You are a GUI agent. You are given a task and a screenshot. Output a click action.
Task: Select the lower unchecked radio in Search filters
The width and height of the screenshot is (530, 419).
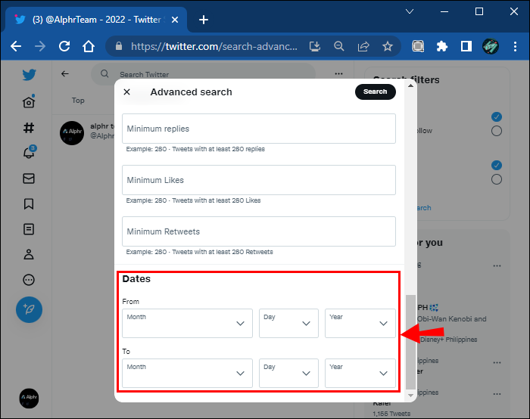pyautogui.click(x=497, y=179)
